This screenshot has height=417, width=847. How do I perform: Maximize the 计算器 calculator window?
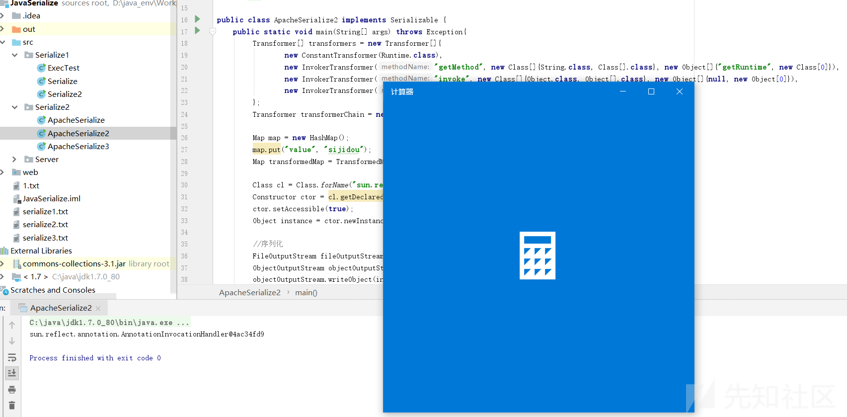[651, 91]
